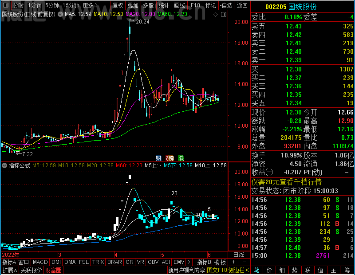Switch to 指标B indicator group
The height and width of the screenshot is (275, 355).
204,262
